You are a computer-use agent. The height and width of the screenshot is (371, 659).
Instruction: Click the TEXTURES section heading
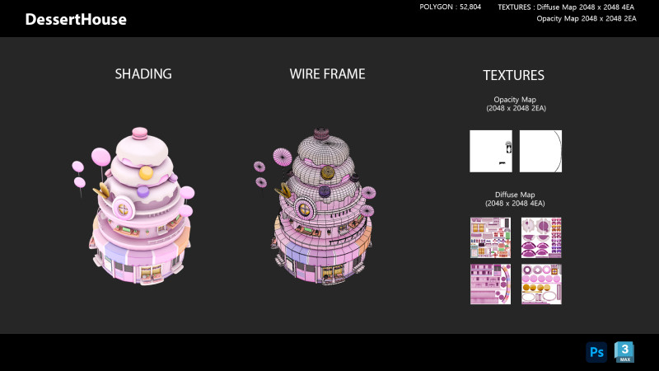click(x=513, y=75)
